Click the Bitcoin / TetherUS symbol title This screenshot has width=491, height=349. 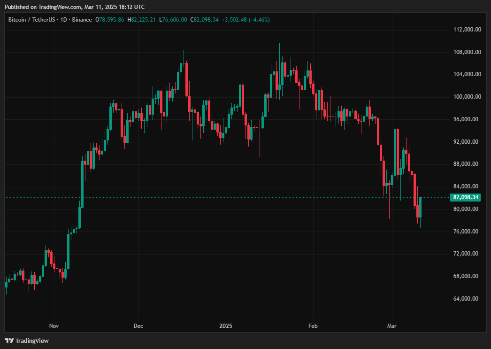tap(31, 20)
